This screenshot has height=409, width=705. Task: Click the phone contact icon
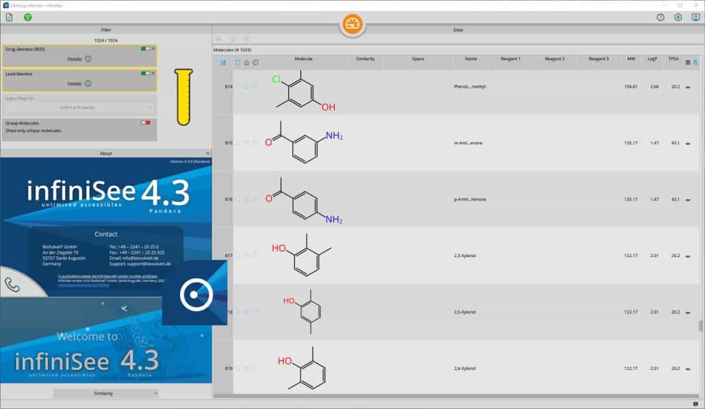pos(12,285)
